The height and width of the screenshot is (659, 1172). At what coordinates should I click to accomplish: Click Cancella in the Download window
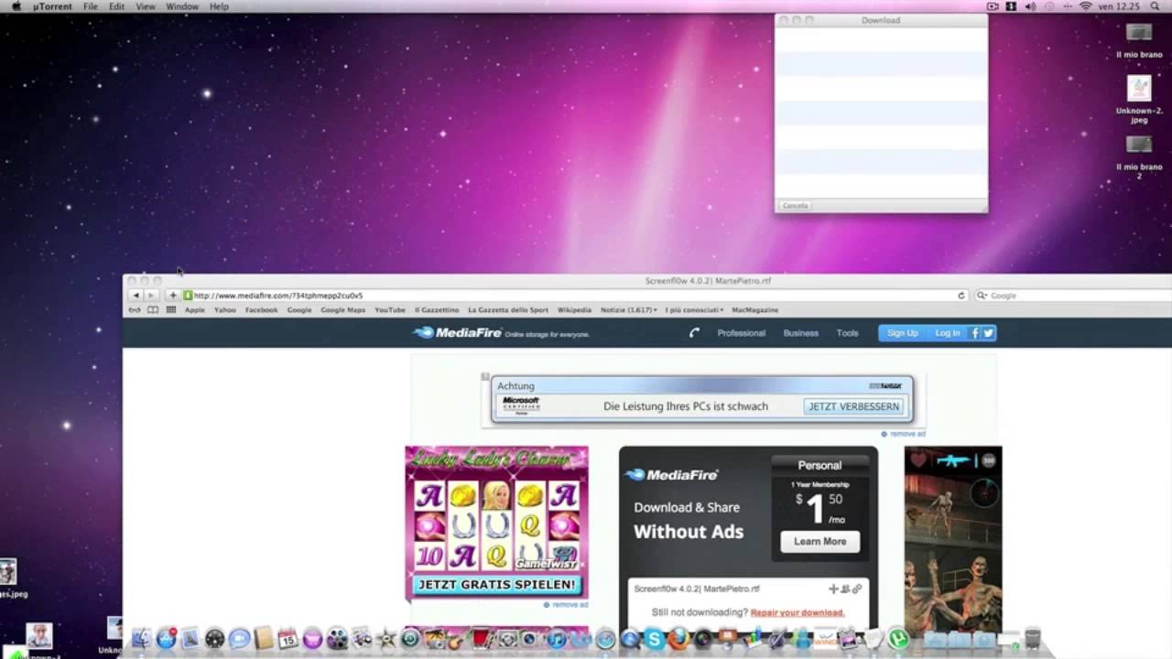coord(795,206)
